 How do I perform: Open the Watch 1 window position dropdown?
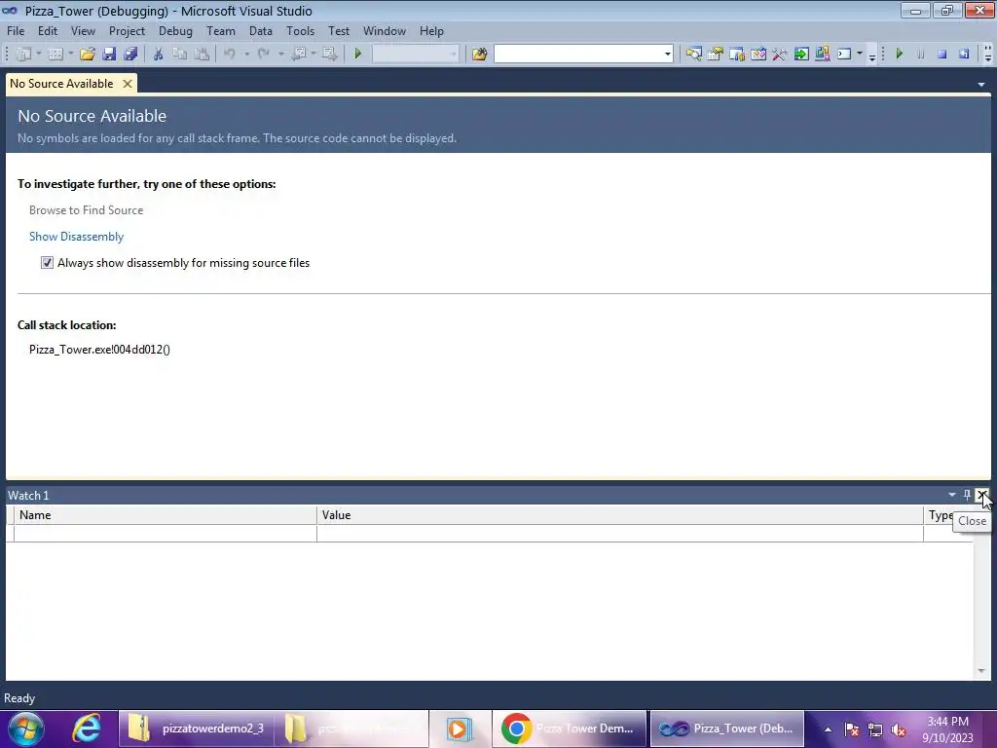coord(952,495)
